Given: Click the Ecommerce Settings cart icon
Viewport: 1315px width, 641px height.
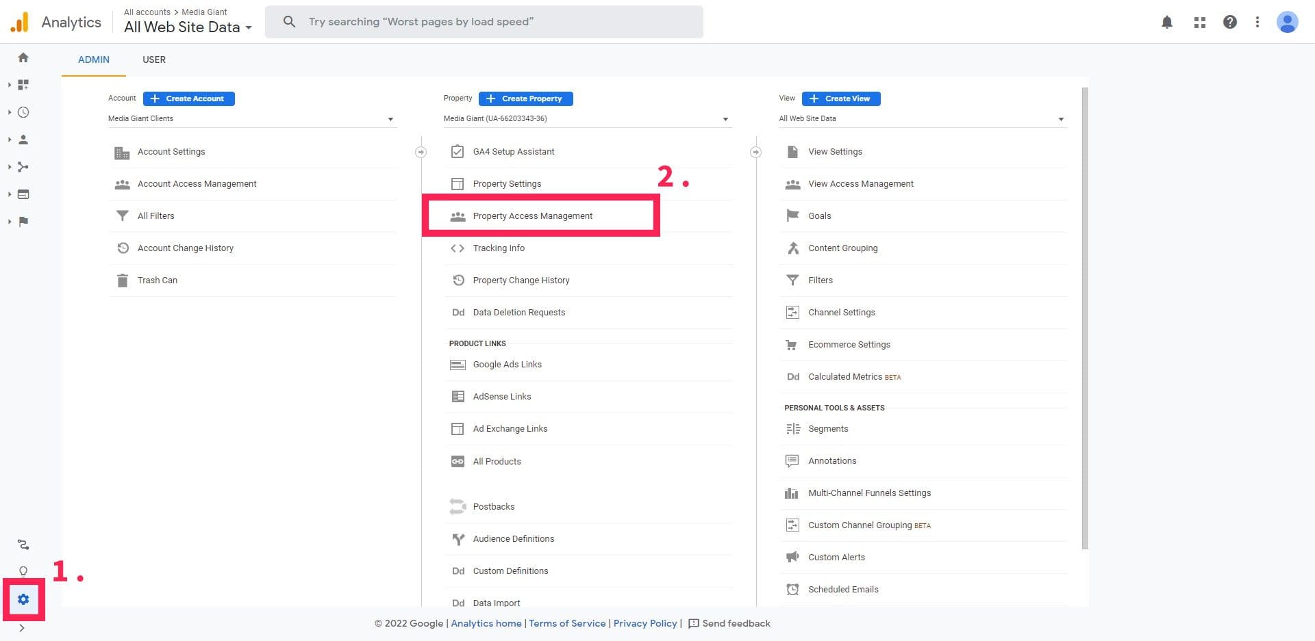Looking at the screenshot, I should click(792, 345).
